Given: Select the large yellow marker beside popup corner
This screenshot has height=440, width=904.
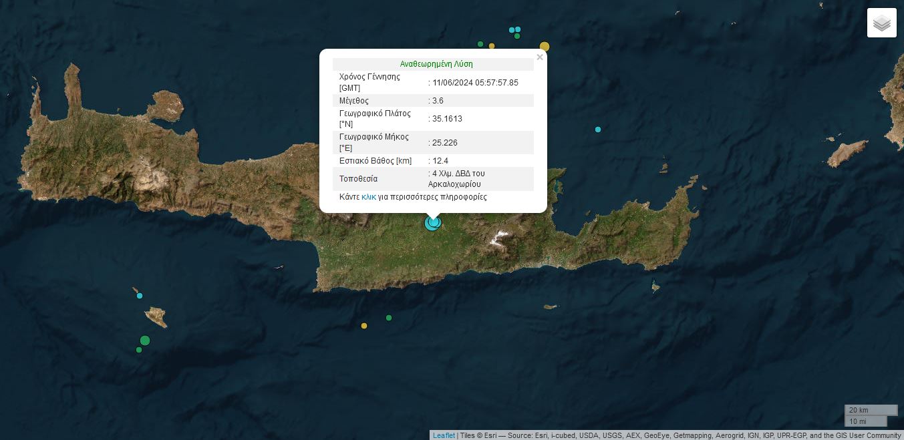Looking at the screenshot, I should point(545,47).
